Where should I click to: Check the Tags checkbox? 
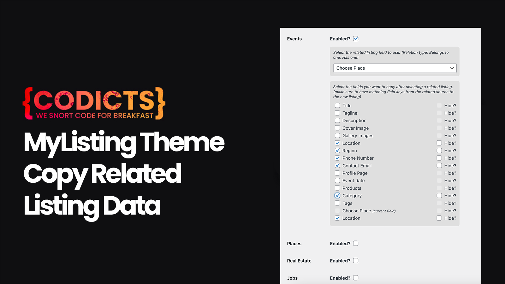point(337,203)
